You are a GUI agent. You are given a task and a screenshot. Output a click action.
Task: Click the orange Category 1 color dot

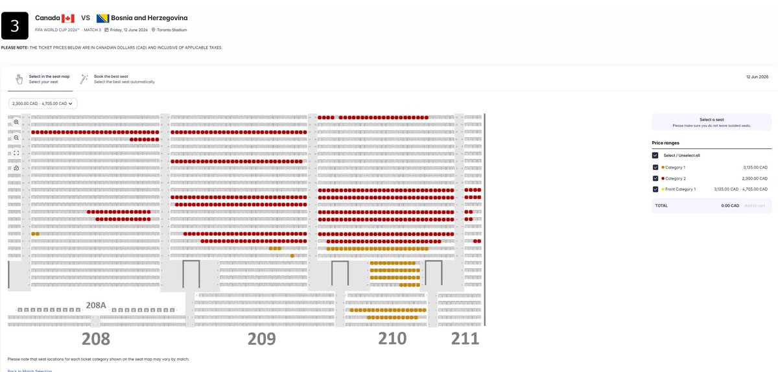click(663, 167)
